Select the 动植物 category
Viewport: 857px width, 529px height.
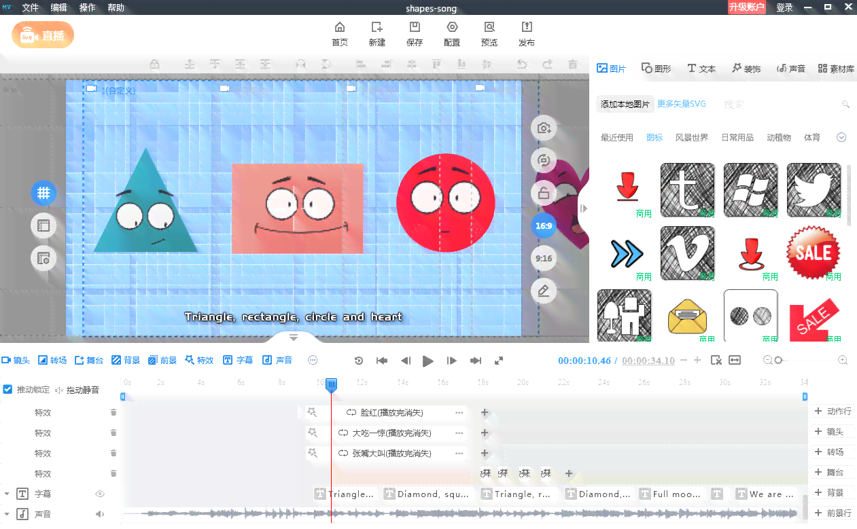[779, 138]
